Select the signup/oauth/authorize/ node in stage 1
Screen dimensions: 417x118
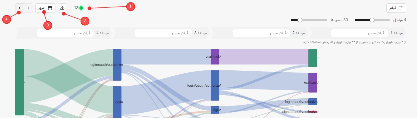pyautogui.click(x=313, y=111)
